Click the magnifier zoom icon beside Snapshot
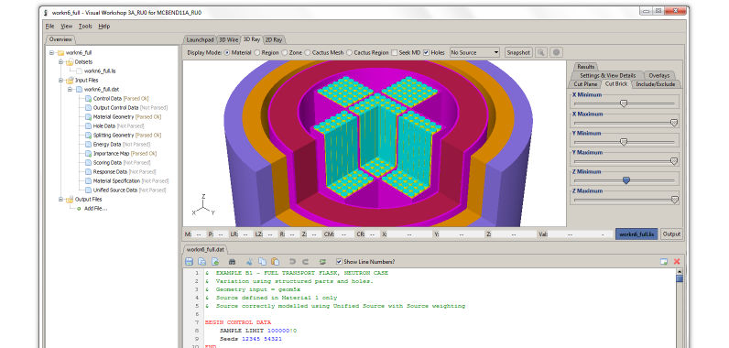The width and height of the screenshot is (729, 348). pos(541,52)
